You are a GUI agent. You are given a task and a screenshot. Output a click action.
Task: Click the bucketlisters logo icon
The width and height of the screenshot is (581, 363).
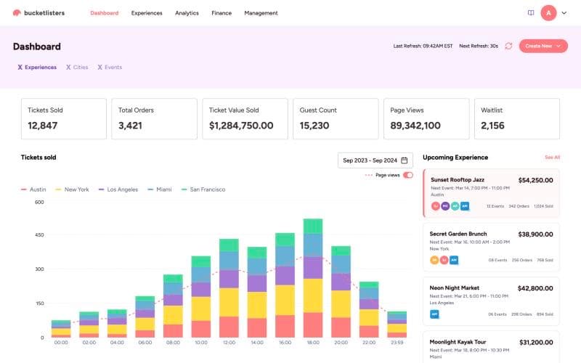tap(17, 13)
